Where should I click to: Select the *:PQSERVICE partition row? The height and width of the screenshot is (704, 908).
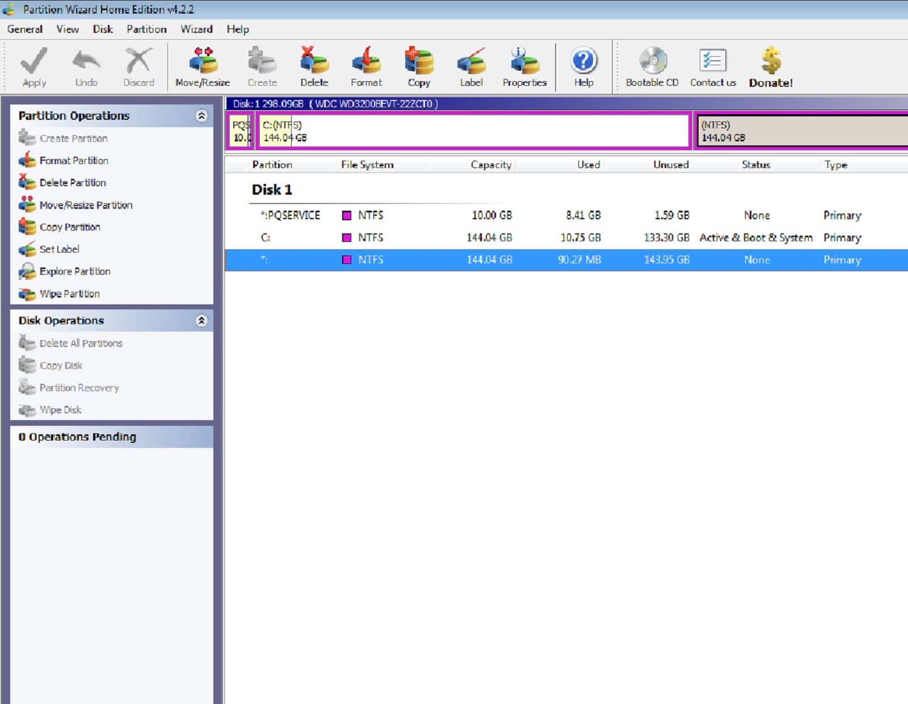click(x=566, y=216)
